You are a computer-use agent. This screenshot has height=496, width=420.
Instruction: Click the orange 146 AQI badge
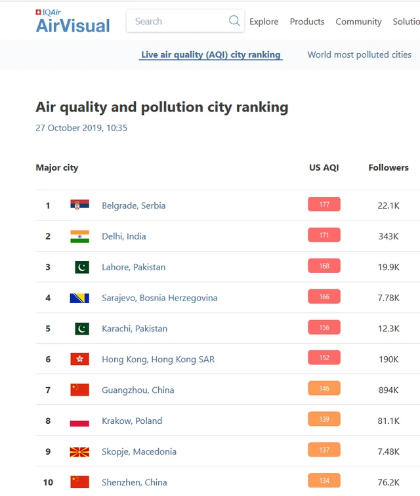[324, 389]
